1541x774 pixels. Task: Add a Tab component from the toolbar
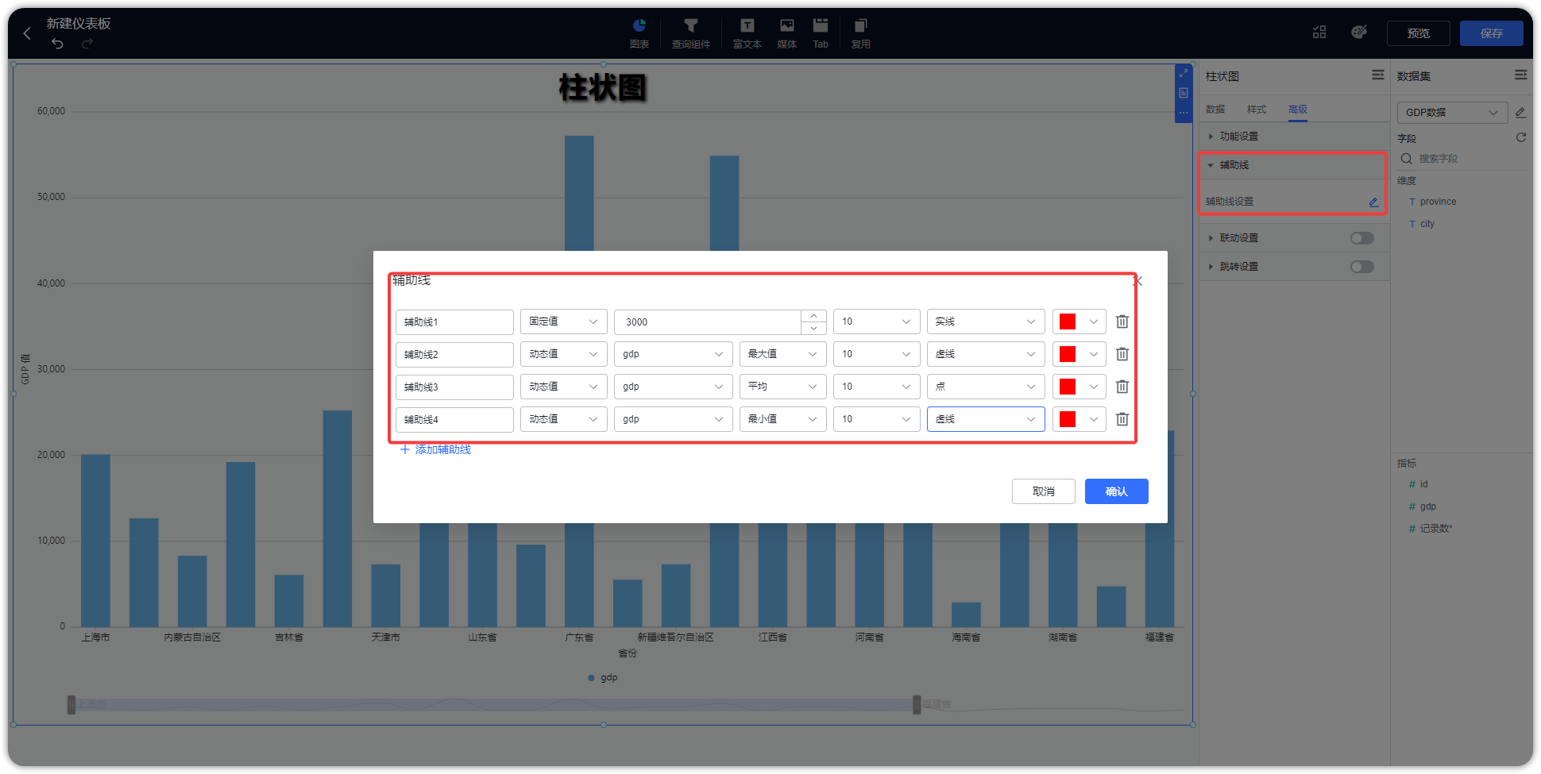(x=821, y=33)
